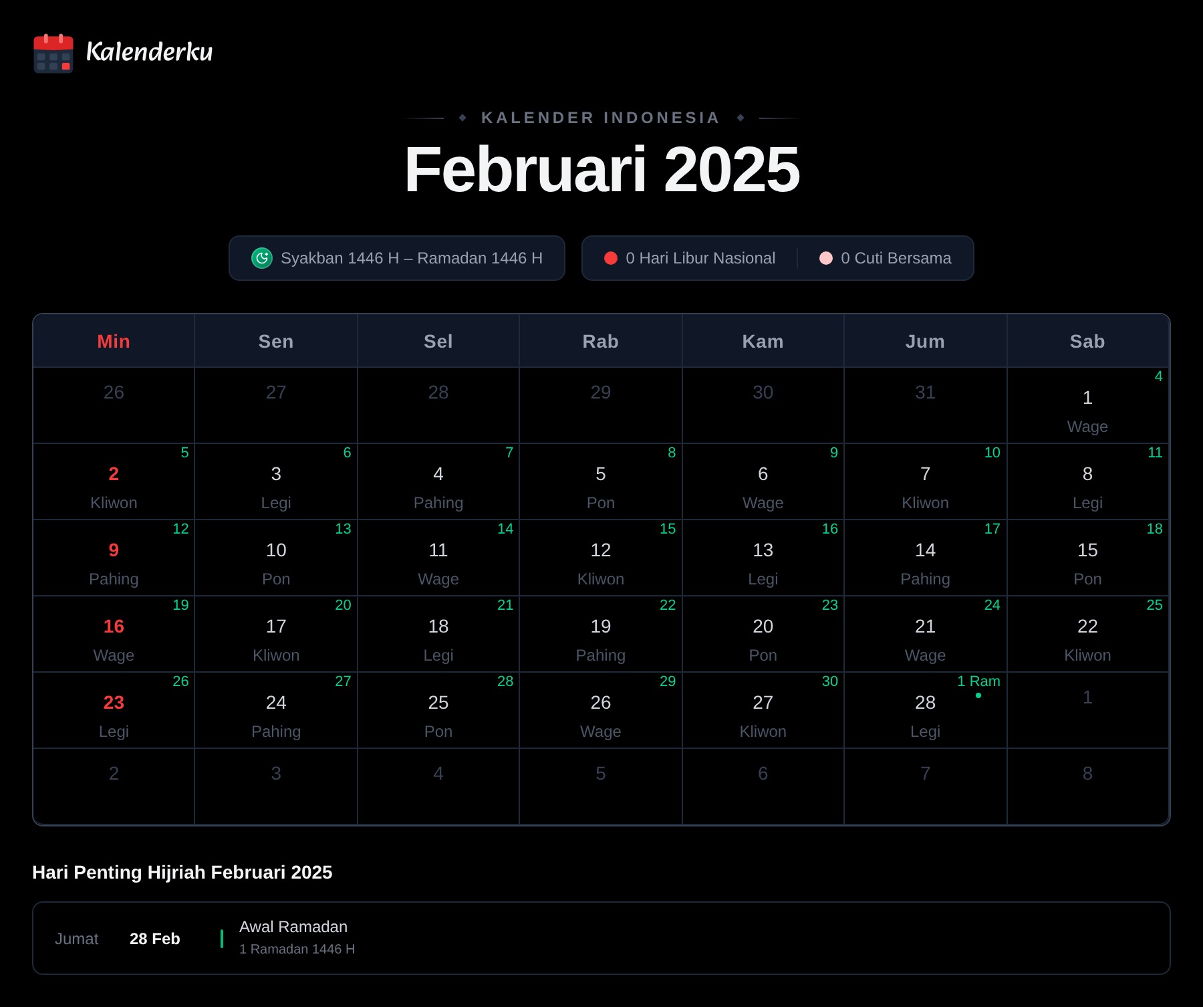Select date 1 Wage on Saturday
1203x1007 pixels.
(1088, 405)
